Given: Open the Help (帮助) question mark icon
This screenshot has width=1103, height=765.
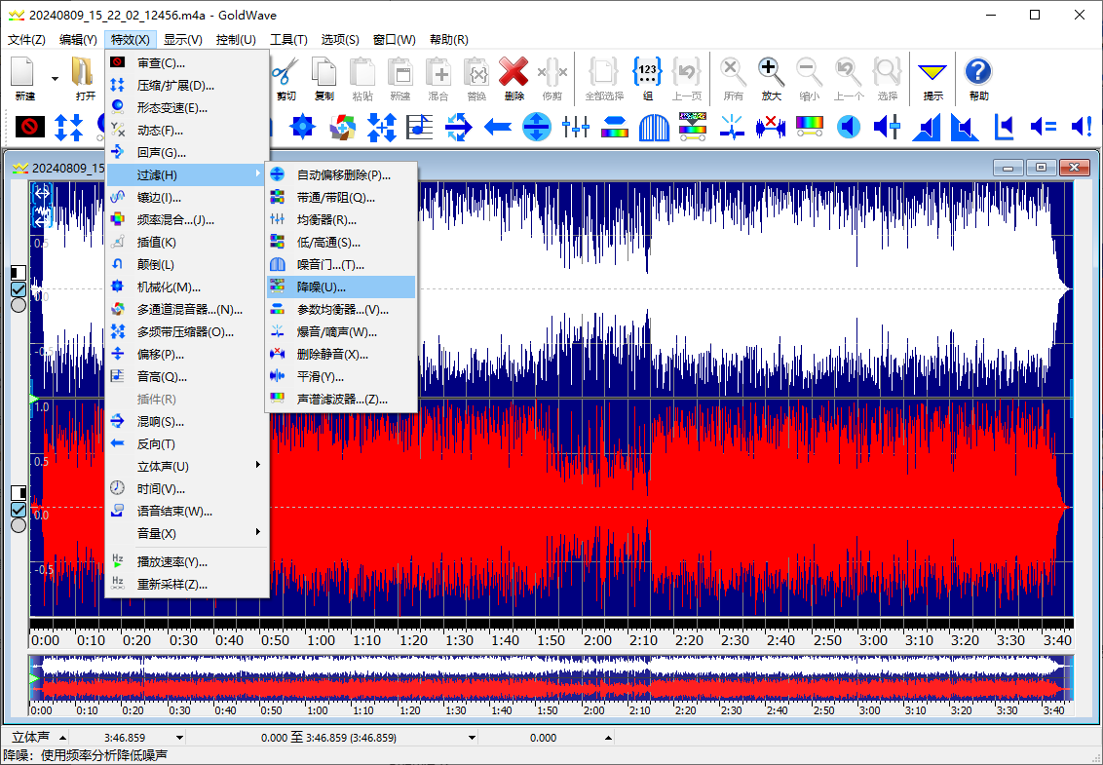Looking at the screenshot, I should 977,72.
